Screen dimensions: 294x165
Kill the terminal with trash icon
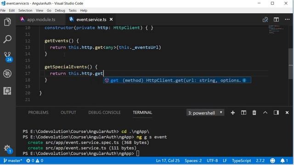(254, 113)
